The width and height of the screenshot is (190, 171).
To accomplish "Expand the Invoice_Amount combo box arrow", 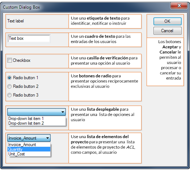I will click(47, 138).
